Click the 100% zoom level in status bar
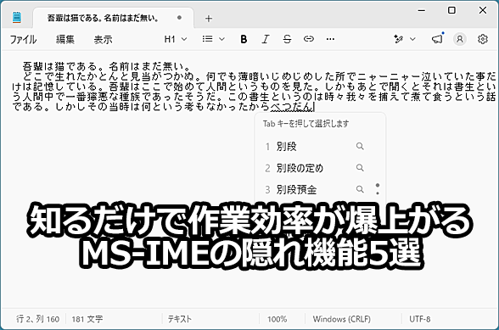The image size is (499, 330). click(277, 319)
